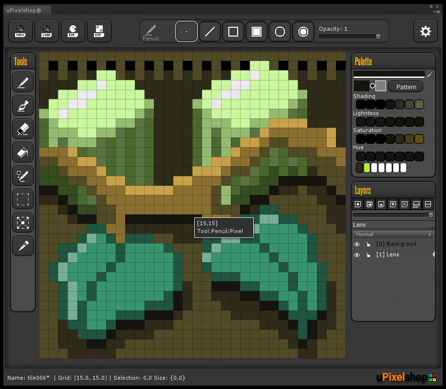Click the EXP export button
Image resolution: width=446 pixels, height=389 pixels.
point(73,31)
